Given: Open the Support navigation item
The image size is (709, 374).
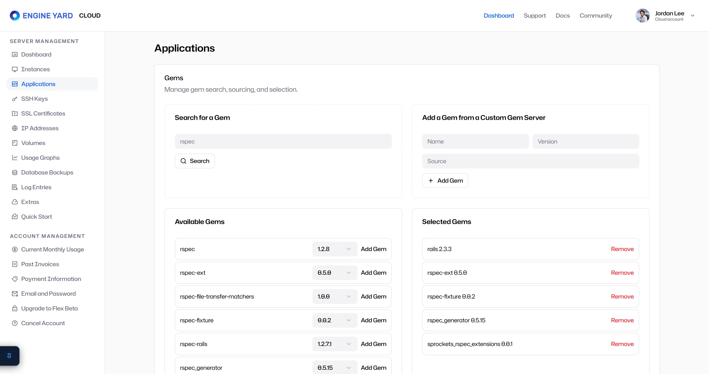Looking at the screenshot, I should (535, 15).
